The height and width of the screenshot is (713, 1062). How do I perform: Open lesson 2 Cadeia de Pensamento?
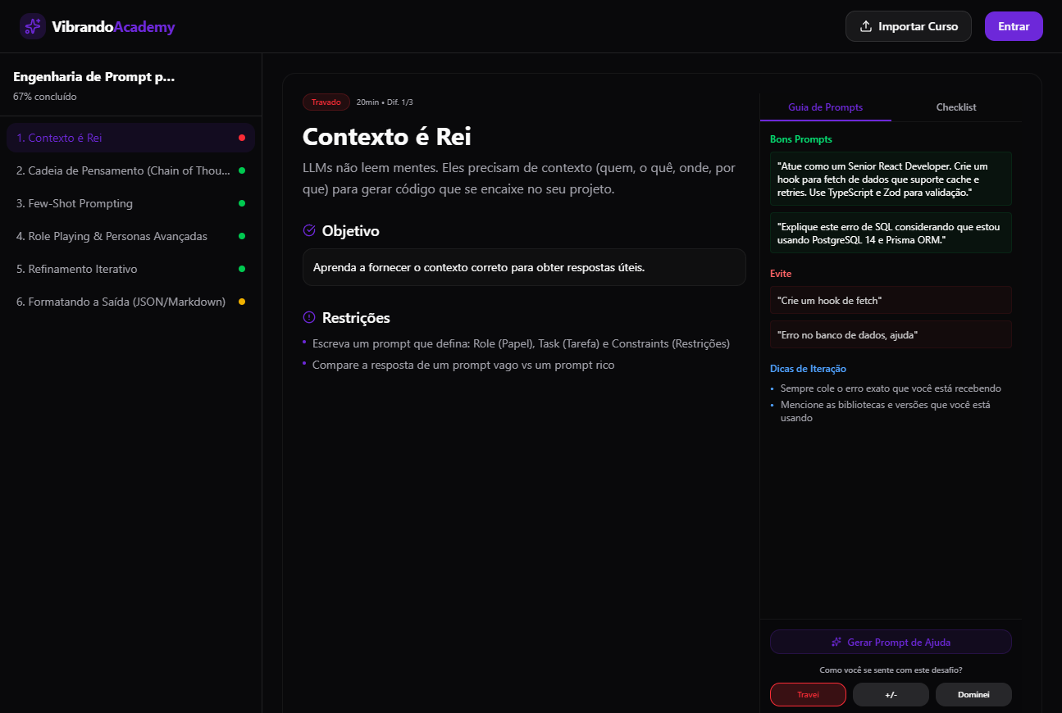123,170
